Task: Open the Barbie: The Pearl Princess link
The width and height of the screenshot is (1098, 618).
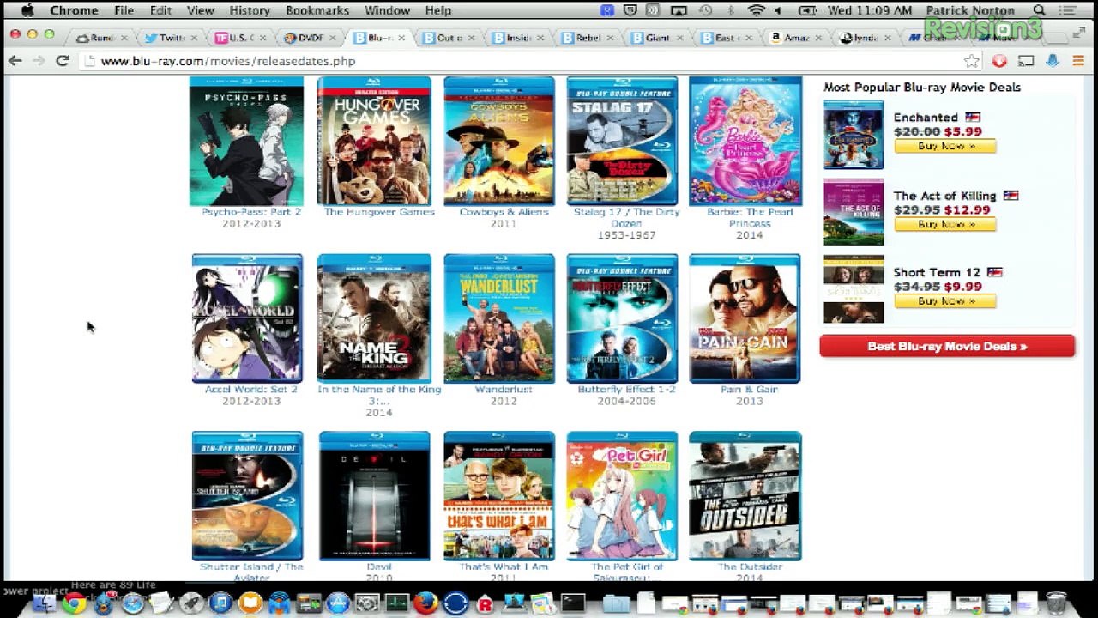Action: coord(750,217)
